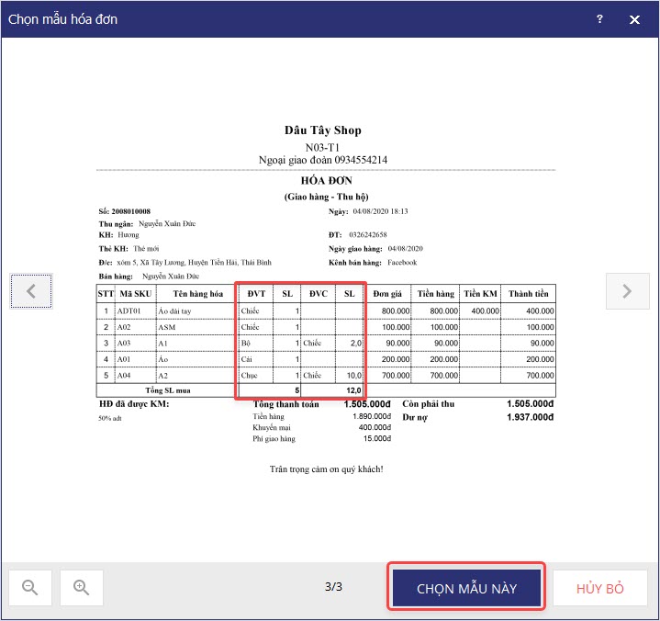Click the Dư nợ value 1.937.000đ
This screenshot has height=621, width=660.
tap(530, 417)
